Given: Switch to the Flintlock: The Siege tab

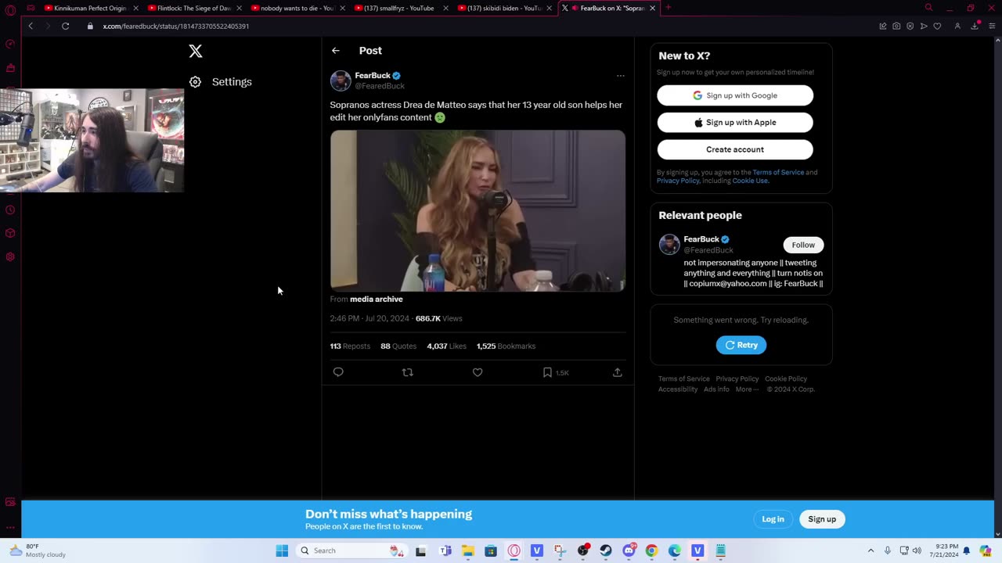Looking at the screenshot, I should tap(193, 8).
